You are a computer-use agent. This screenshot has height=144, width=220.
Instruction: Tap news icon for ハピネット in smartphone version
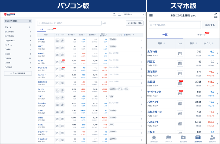(x=180, y=124)
